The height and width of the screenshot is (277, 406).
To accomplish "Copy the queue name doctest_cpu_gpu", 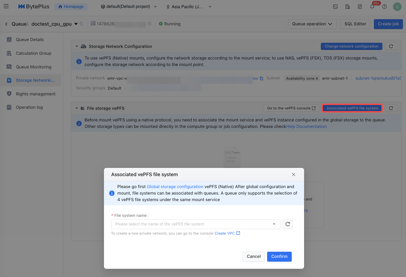I will pos(81,24).
